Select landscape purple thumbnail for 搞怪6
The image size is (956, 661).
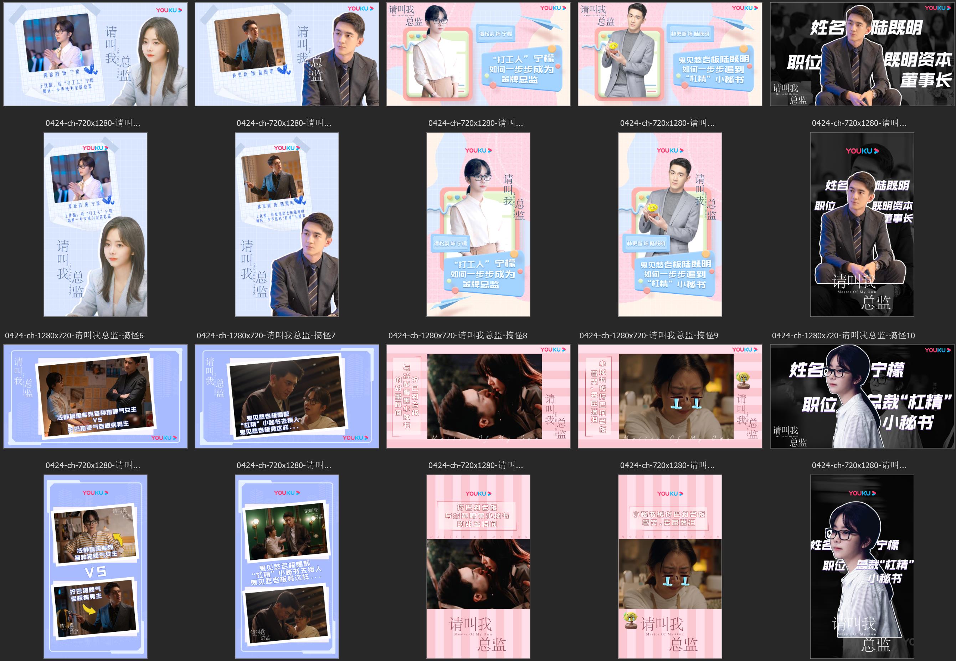[96, 396]
